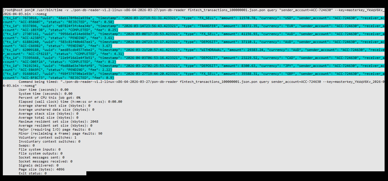Click the "Elapsed (wall clock) time" line
Viewport: 388px width, 181px height.
click(70, 102)
